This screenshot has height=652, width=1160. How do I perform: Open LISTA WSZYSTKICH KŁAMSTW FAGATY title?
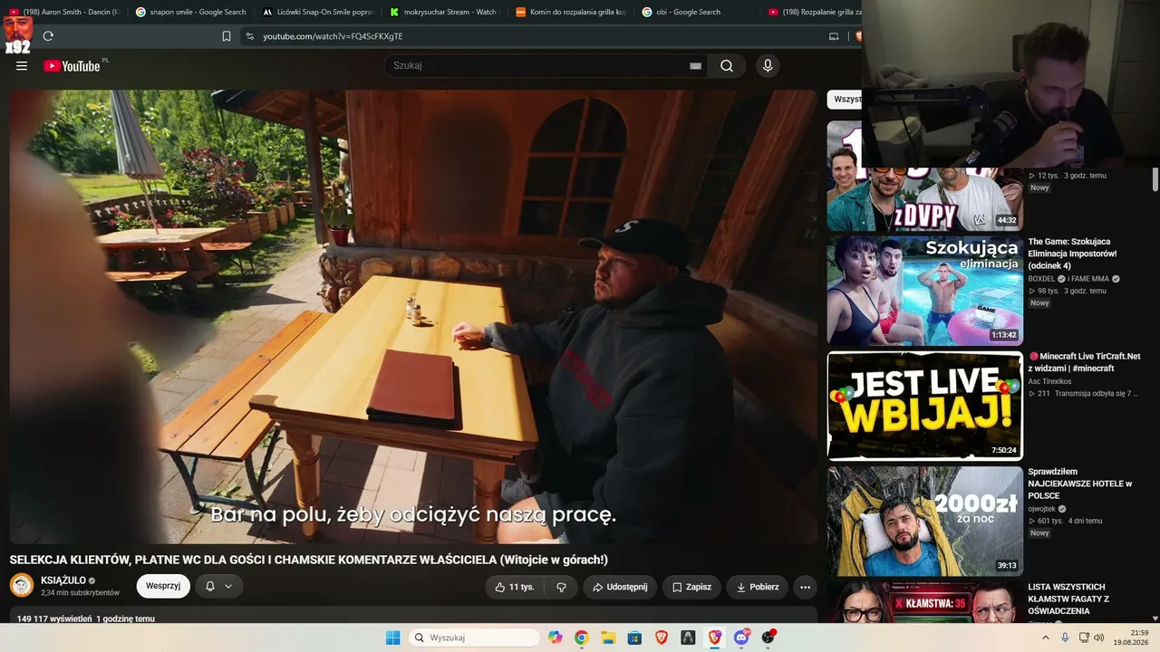click(1068, 599)
